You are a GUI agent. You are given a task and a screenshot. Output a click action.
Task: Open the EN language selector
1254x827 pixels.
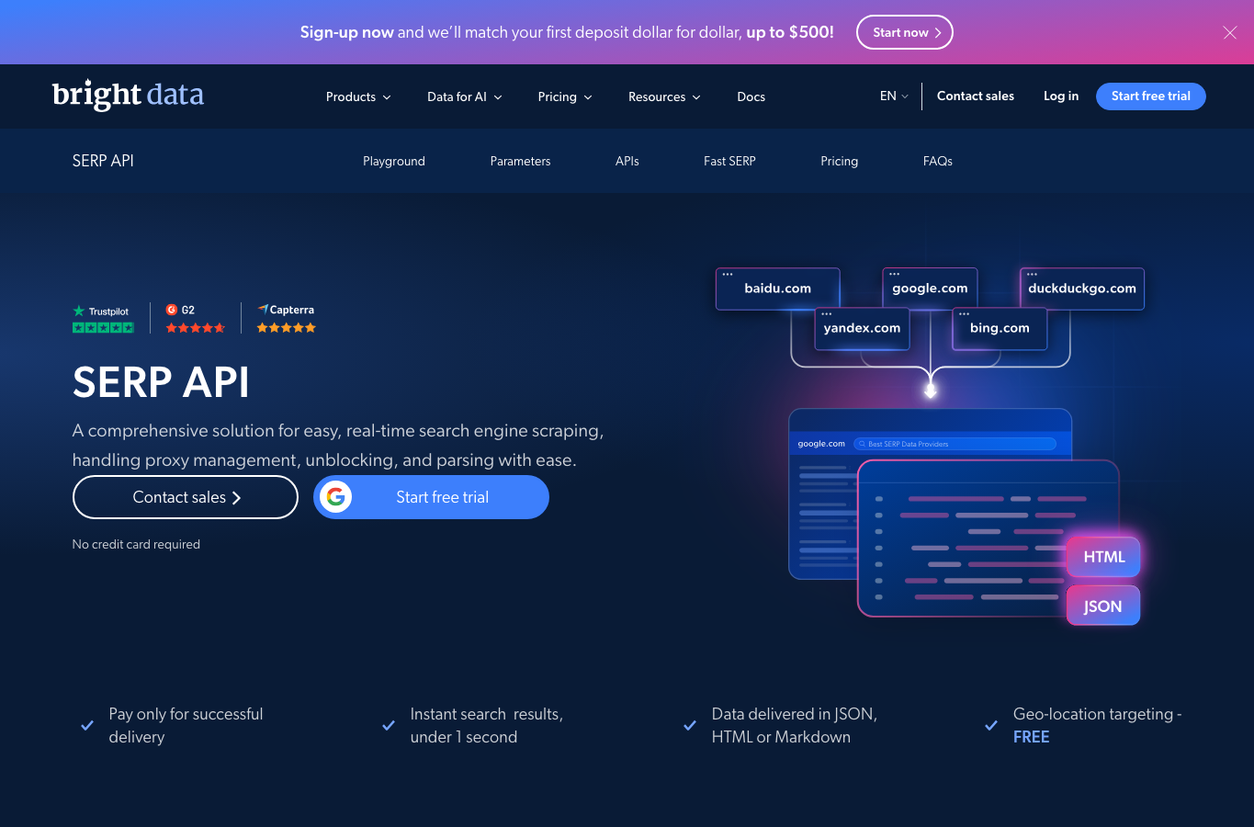[894, 96]
